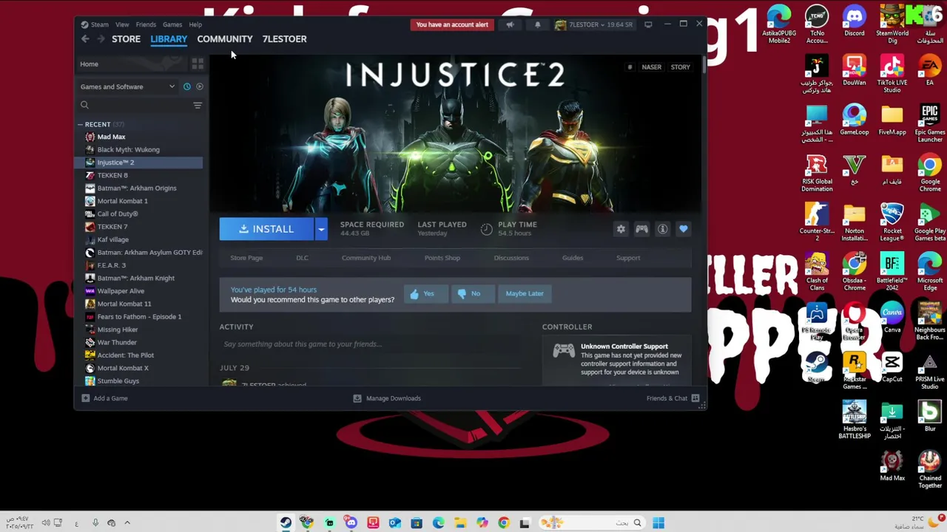The height and width of the screenshot is (532, 947).
Task: Open the DLC tab
Action: 302,258
